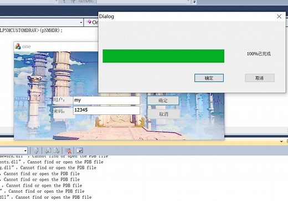Screen dimensions: 288x201
Task: Click the Find Message in Code output icon
Action: pos(36,151)
